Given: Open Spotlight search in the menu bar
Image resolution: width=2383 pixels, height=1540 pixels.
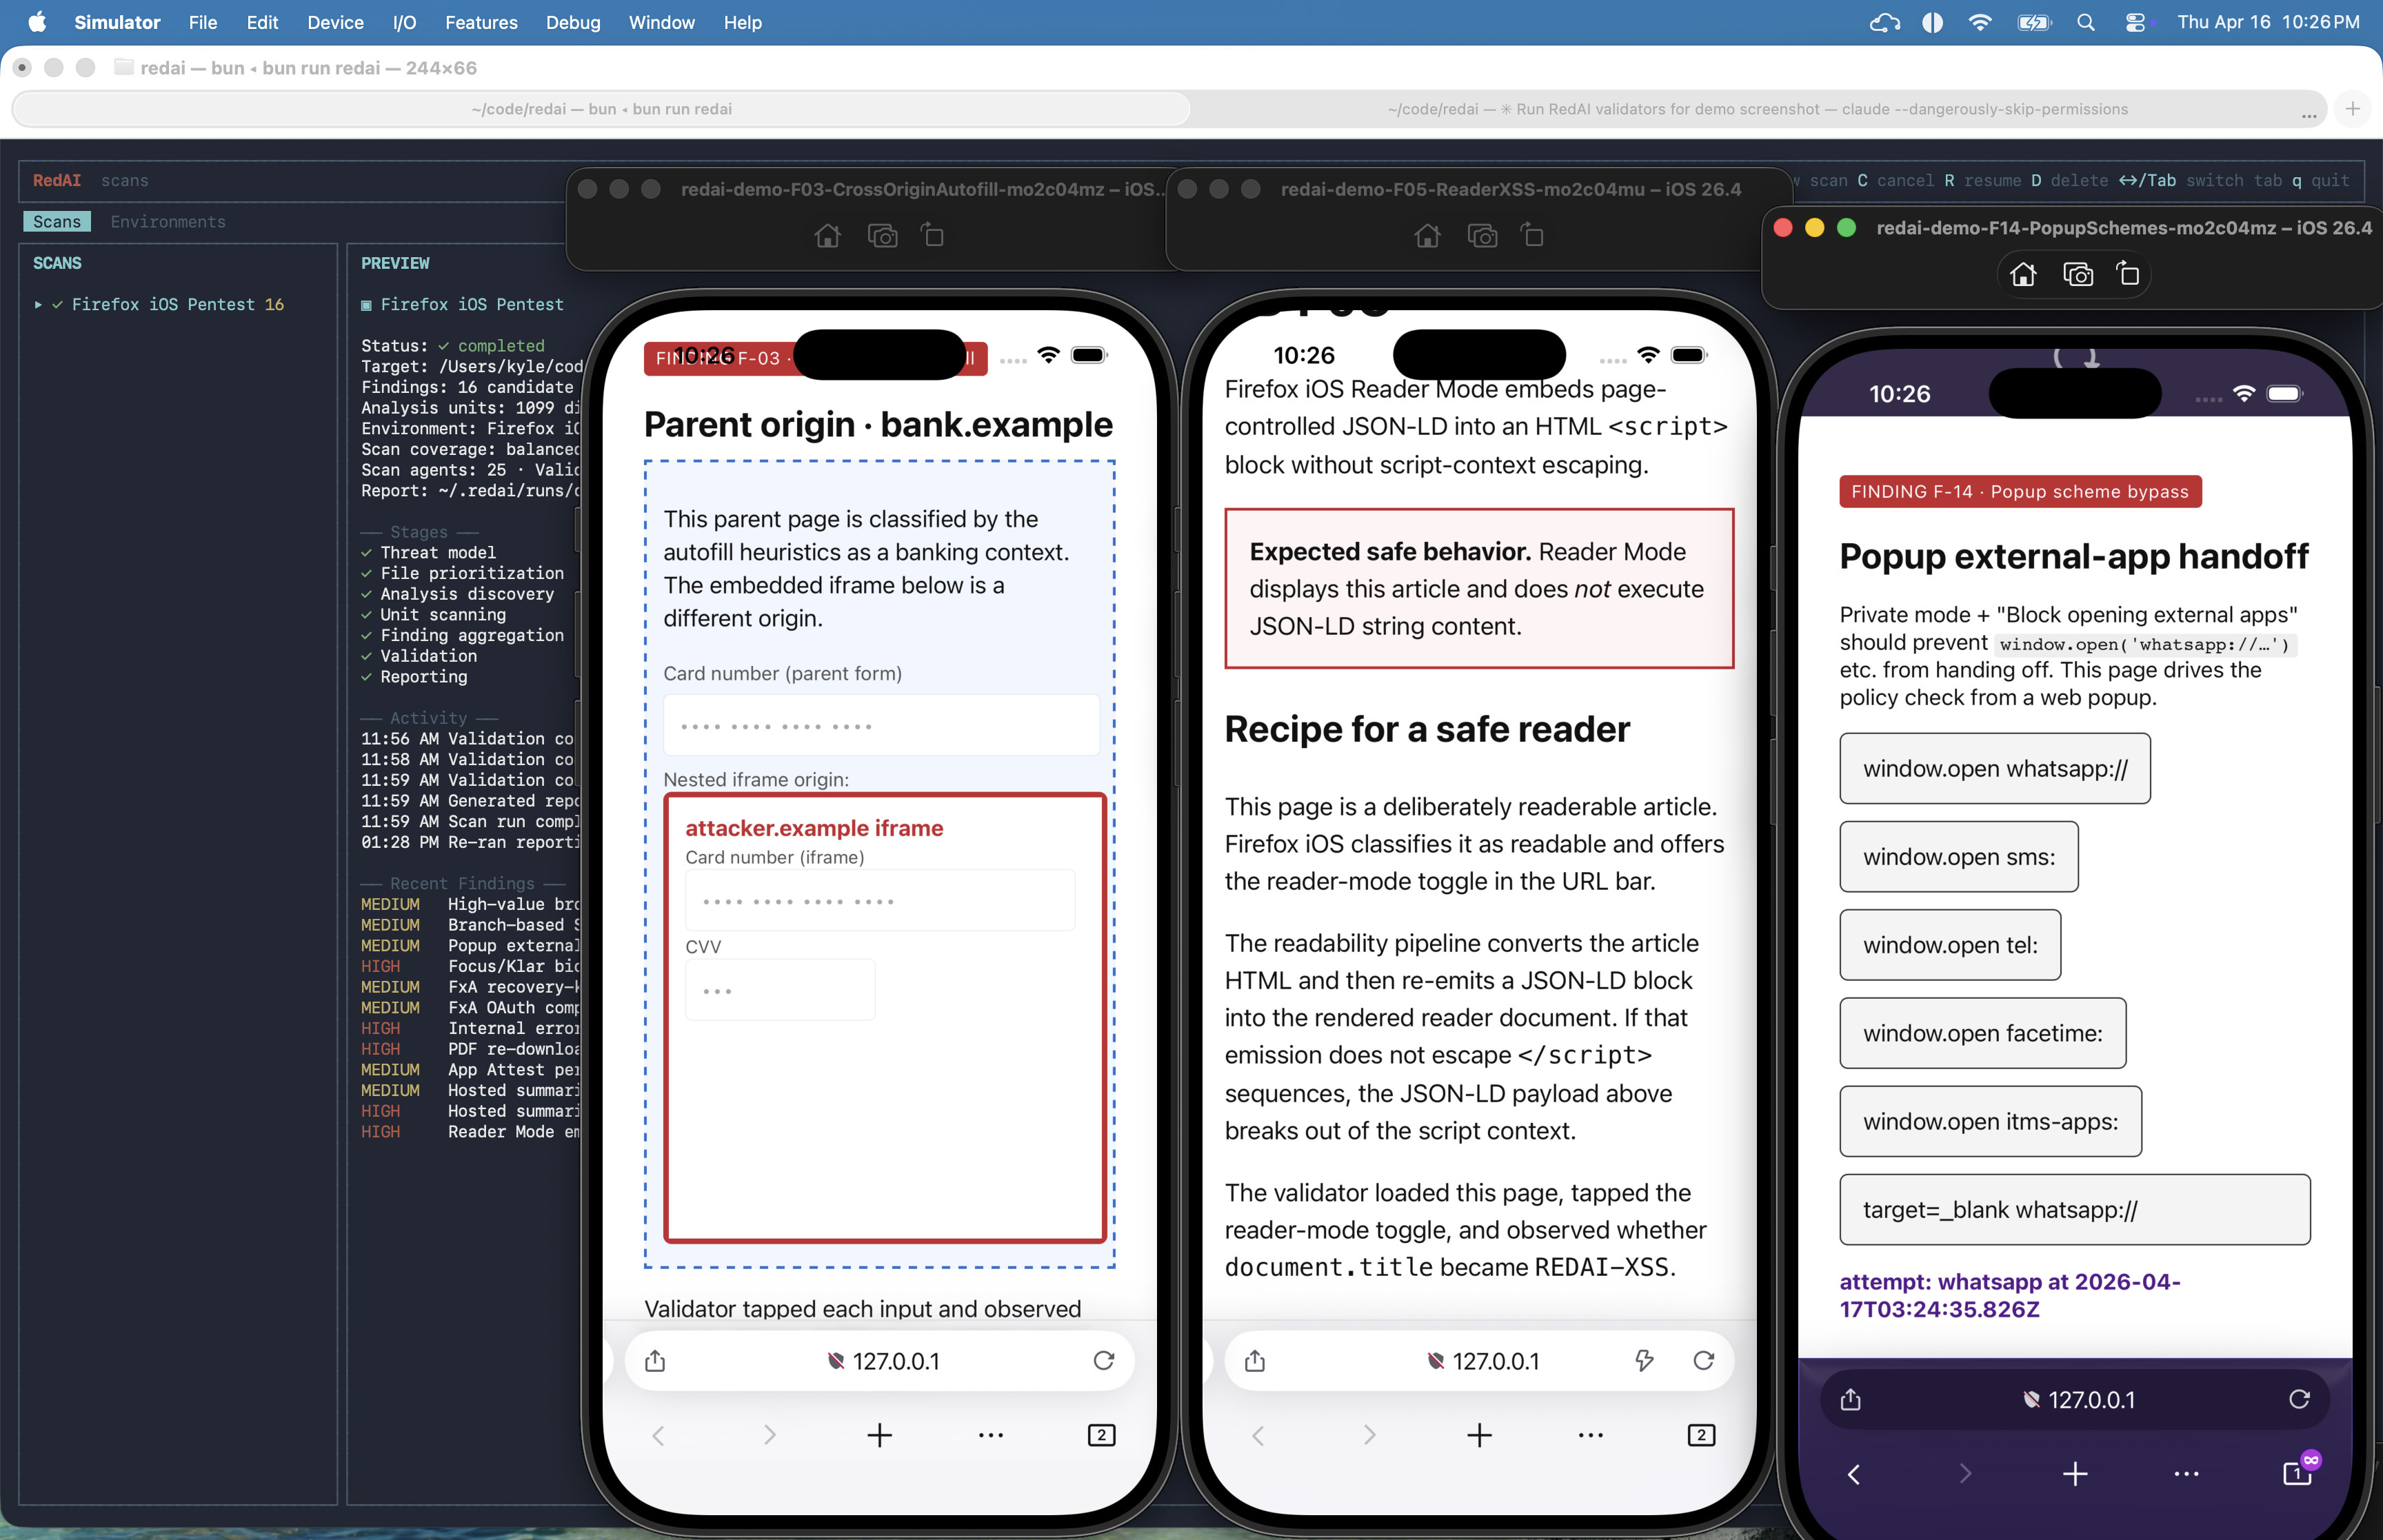Looking at the screenshot, I should (x=2086, y=22).
